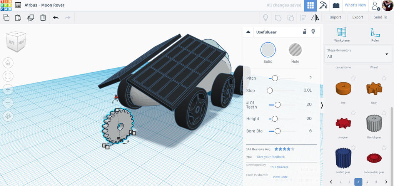Select the Ruler tool
Image resolution: width=394 pixels, height=186 pixels.
375,35
